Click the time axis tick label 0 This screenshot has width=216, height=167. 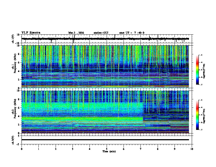22,149
